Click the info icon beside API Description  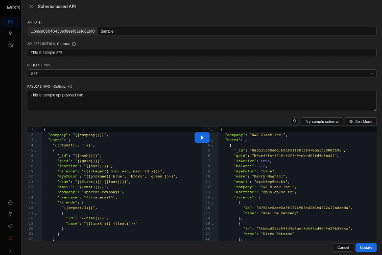tap(74, 44)
